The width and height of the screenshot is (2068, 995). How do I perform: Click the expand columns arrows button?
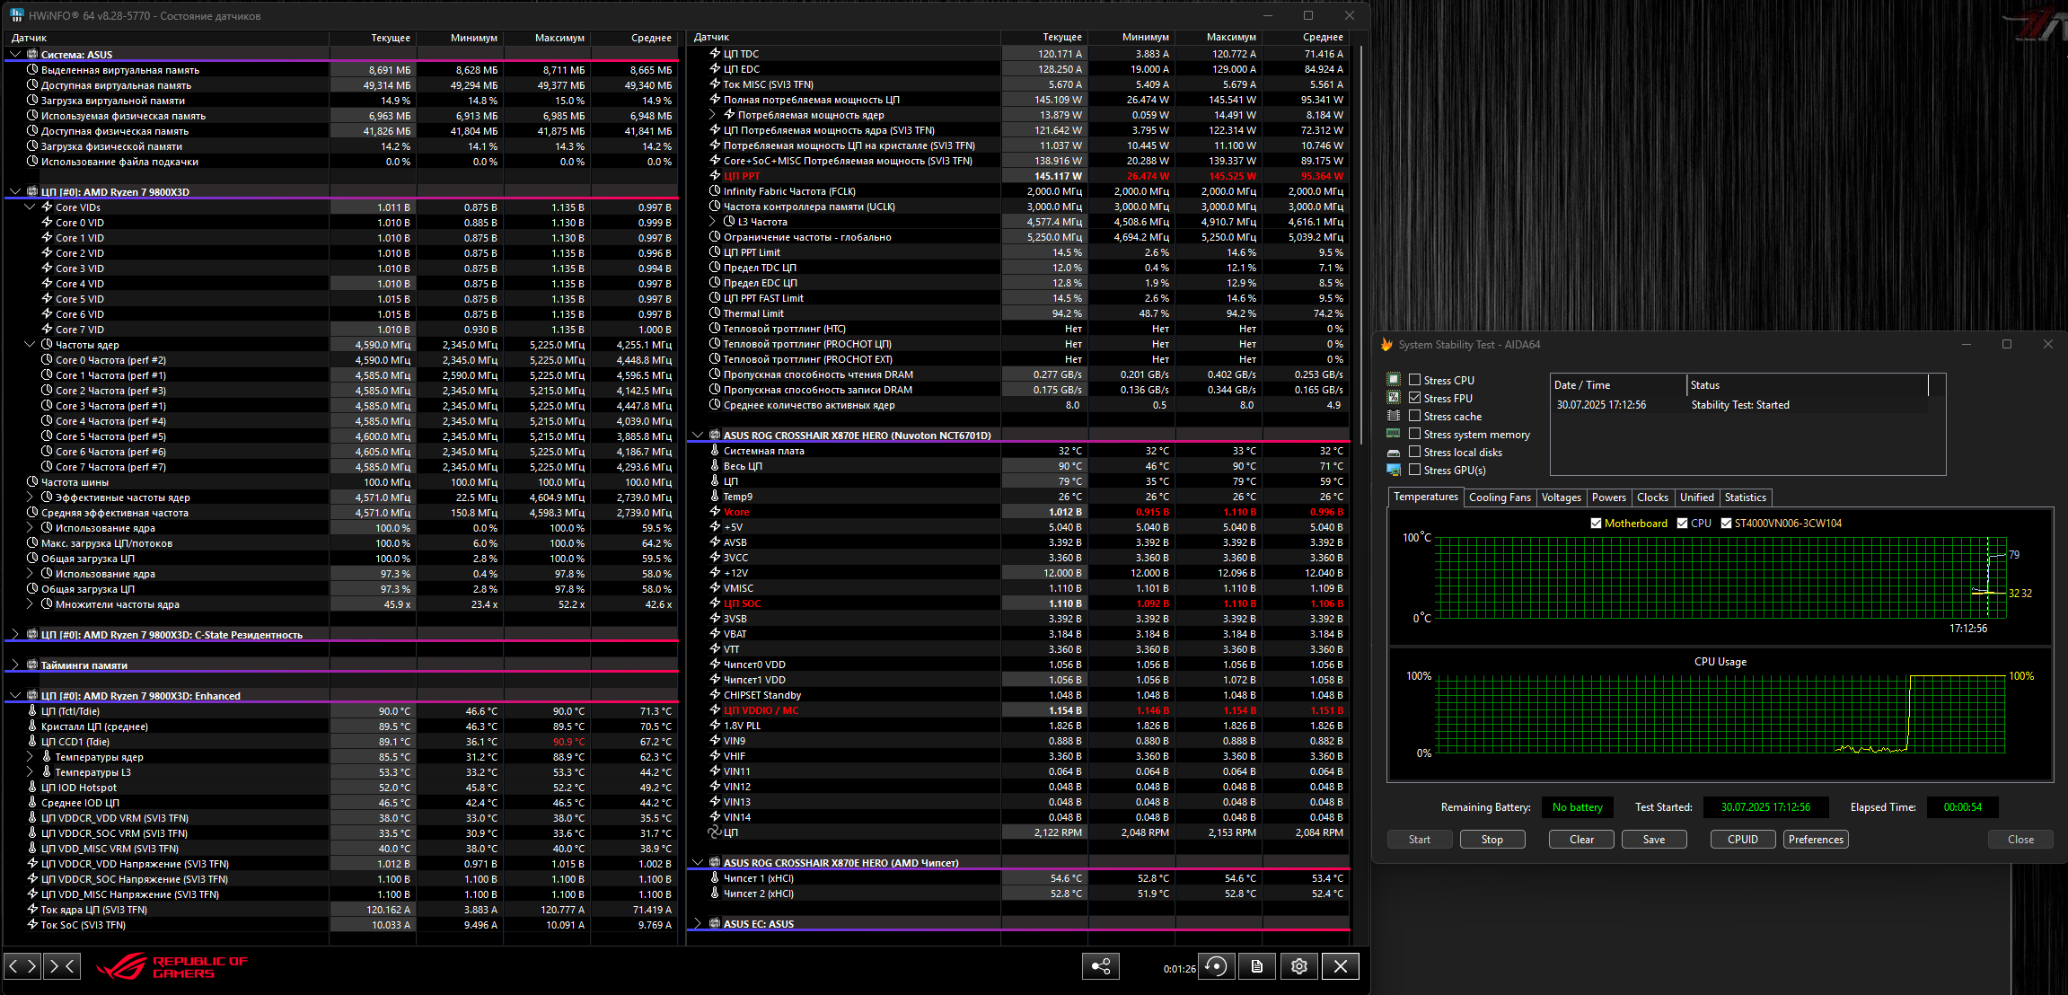[22, 966]
